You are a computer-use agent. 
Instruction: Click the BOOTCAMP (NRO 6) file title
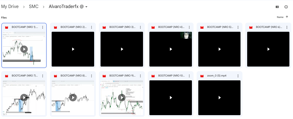pos(269,27)
